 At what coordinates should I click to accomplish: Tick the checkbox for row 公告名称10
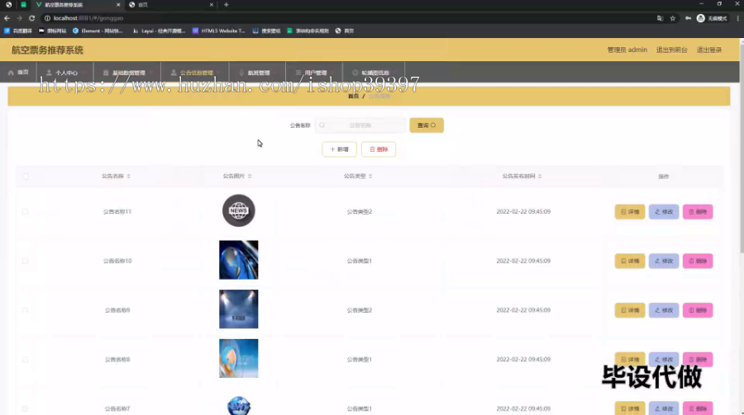point(25,261)
